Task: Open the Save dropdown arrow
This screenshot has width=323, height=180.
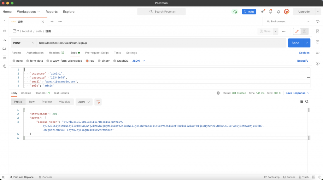Action: (x=275, y=31)
